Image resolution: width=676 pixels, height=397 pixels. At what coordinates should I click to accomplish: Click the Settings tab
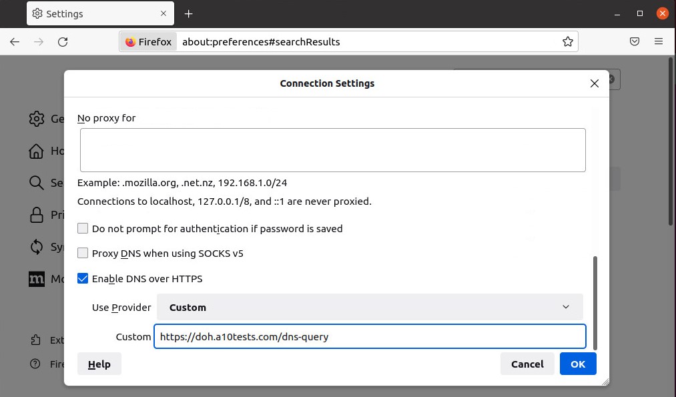(x=100, y=14)
